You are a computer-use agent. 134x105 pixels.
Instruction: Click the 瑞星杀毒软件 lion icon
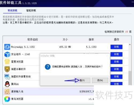click(x=7, y=69)
